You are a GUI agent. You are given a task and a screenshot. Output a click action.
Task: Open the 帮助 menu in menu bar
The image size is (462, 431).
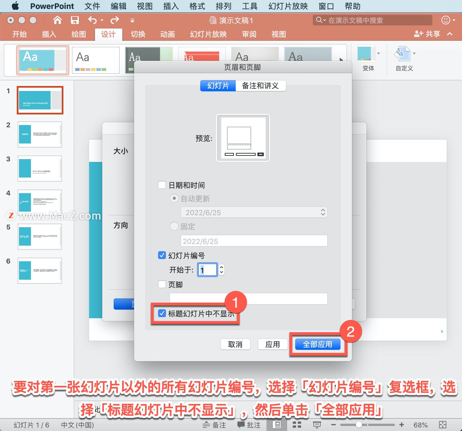click(x=353, y=6)
